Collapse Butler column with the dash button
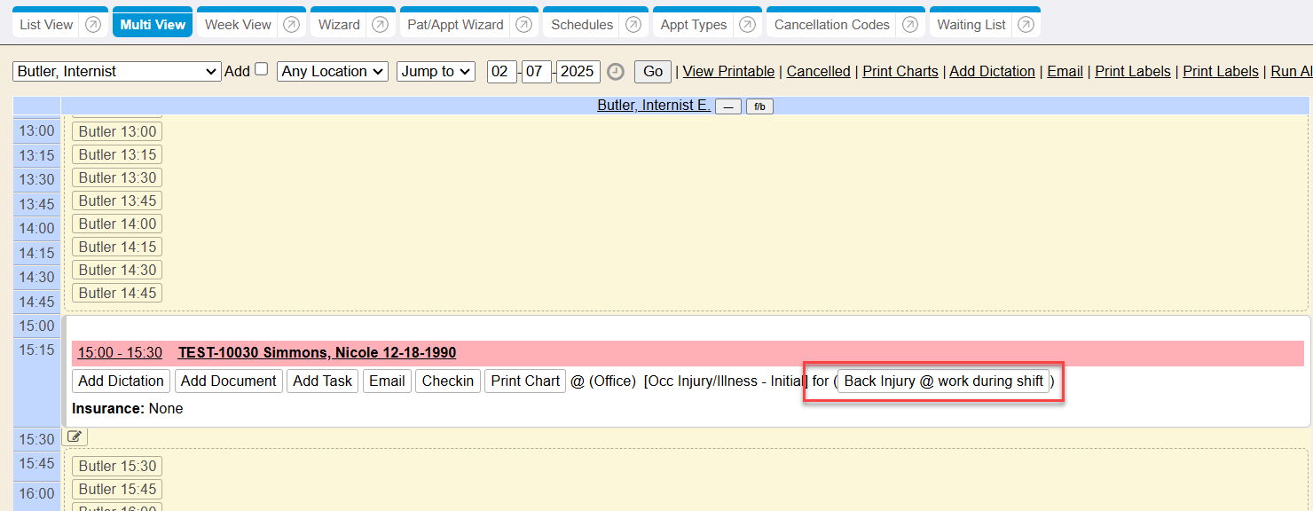The image size is (1313, 511). (x=727, y=106)
